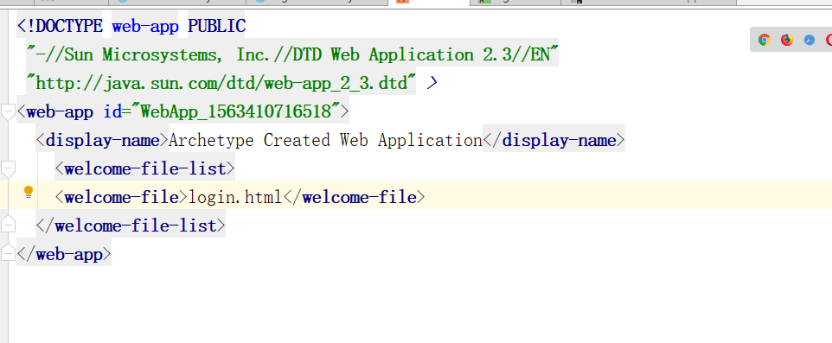Viewport: 832px width, 343px height.
Task: Click the closing welcome-file tag
Action: (x=354, y=198)
